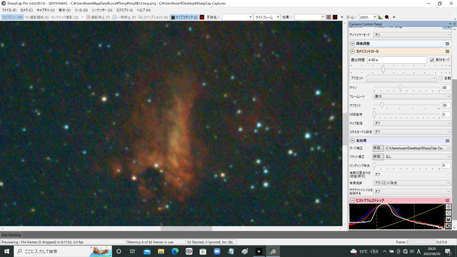457x257 pixels.
Task: Click the reset arrow icon on histogram panel
Action: (449, 212)
